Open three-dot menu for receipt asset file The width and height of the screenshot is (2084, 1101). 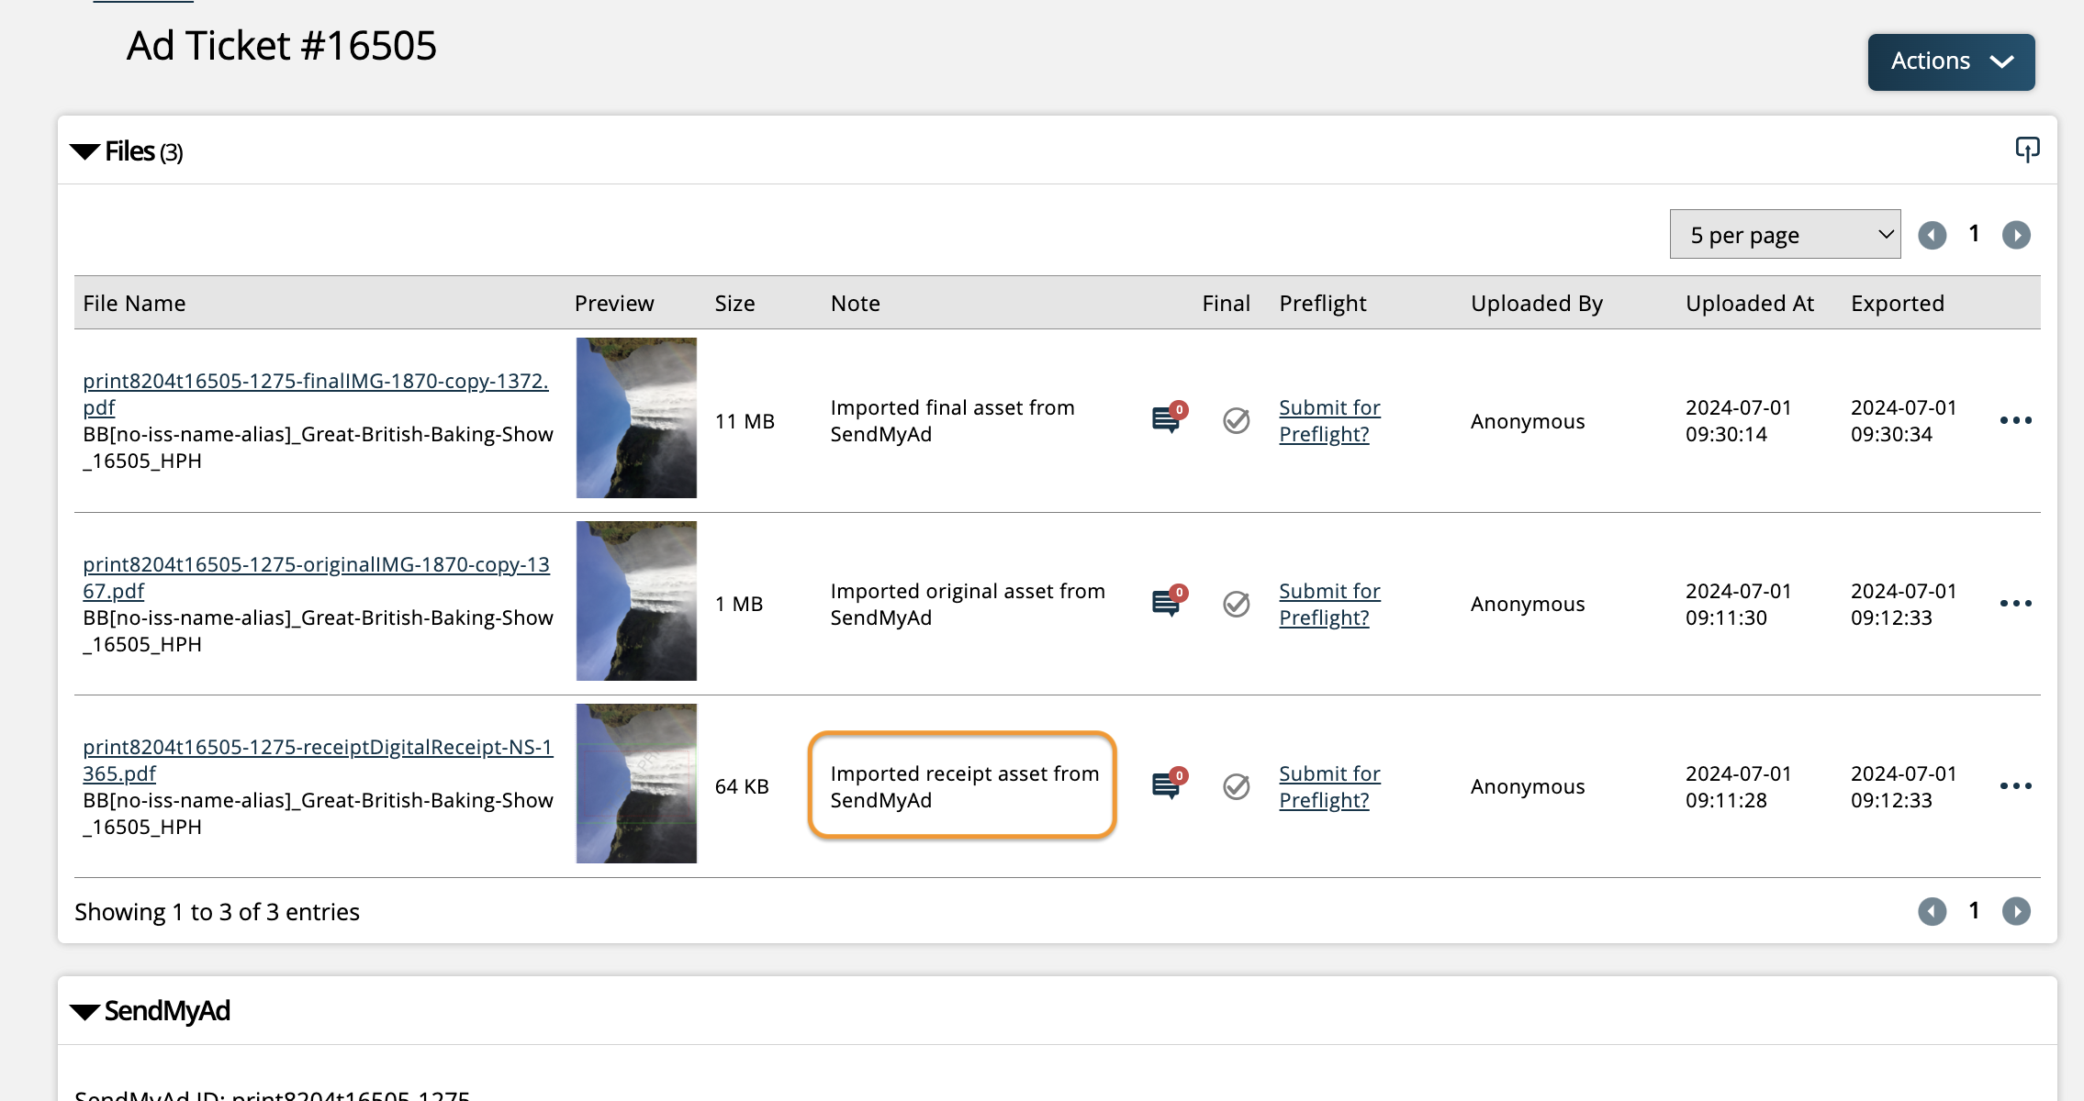click(2015, 786)
